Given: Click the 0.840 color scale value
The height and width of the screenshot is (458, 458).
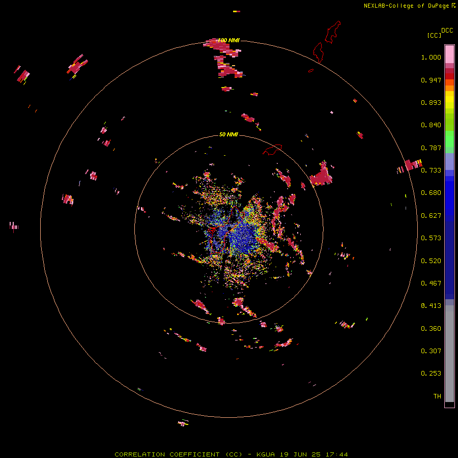Looking at the screenshot, I should click(431, 125).
